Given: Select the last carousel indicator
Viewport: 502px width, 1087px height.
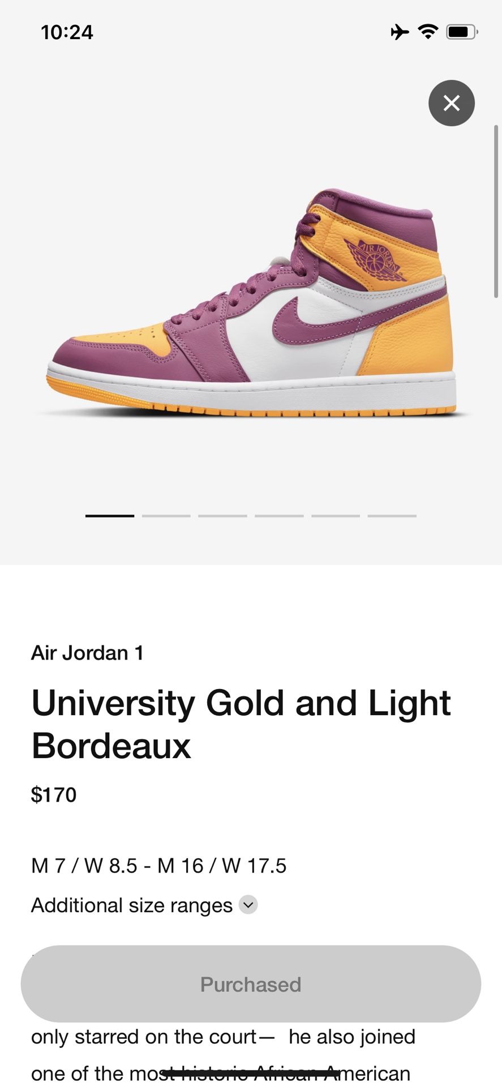Looking at the screenshot, I should coord(392,516).
